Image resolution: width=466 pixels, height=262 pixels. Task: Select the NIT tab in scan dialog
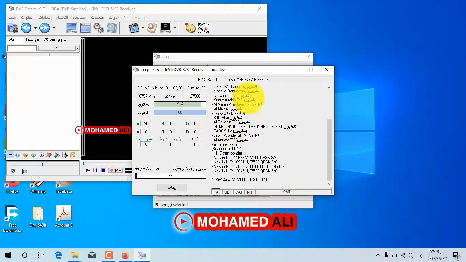tap(250, 192)
